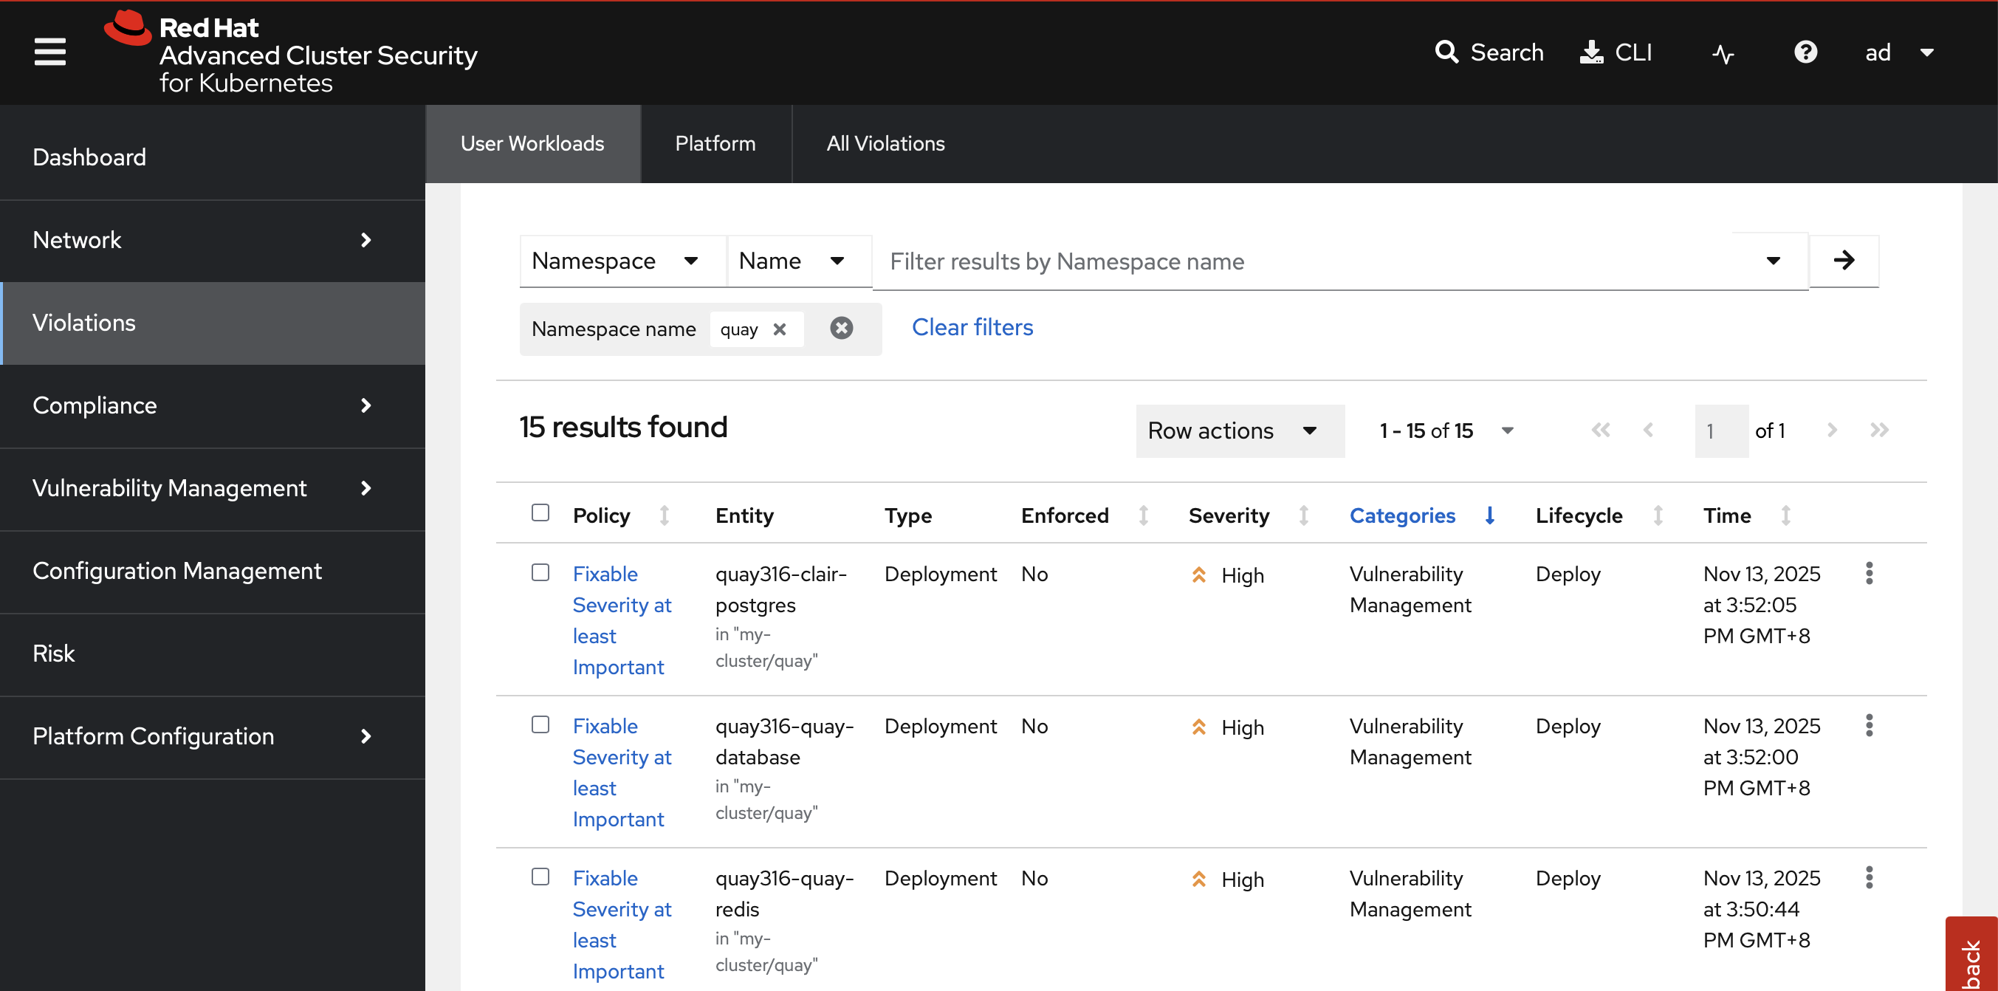The image size is (1998, 991).
Task: Open the CLI download icon
Action: pos(1591,52)
